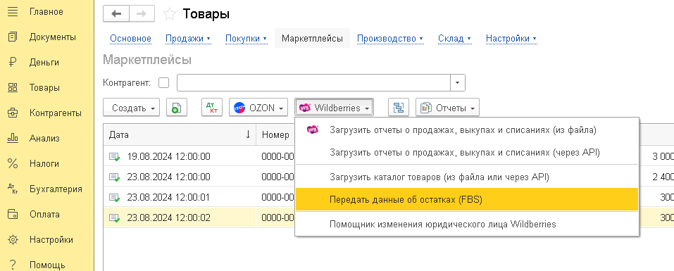674x271 pixels.
Task: Go back with the left arrow button
Action: [x=116, y=14]
